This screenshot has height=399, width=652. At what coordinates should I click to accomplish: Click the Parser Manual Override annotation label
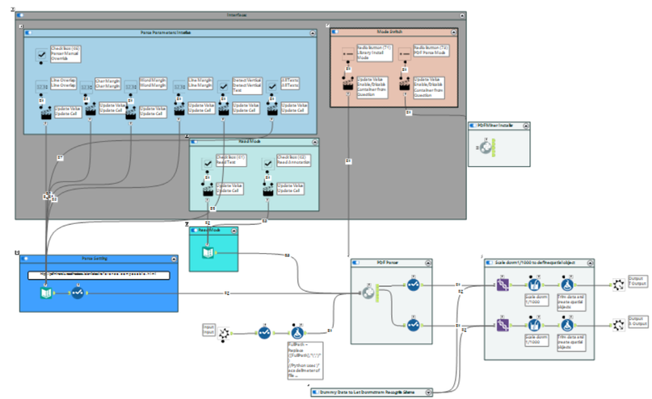pos(65,54)
